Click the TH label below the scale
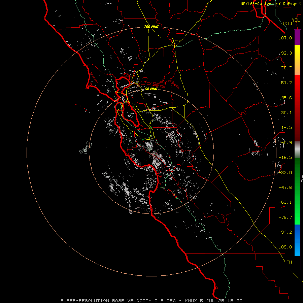This screenshot has width=303, height=303. pos(289,262)
